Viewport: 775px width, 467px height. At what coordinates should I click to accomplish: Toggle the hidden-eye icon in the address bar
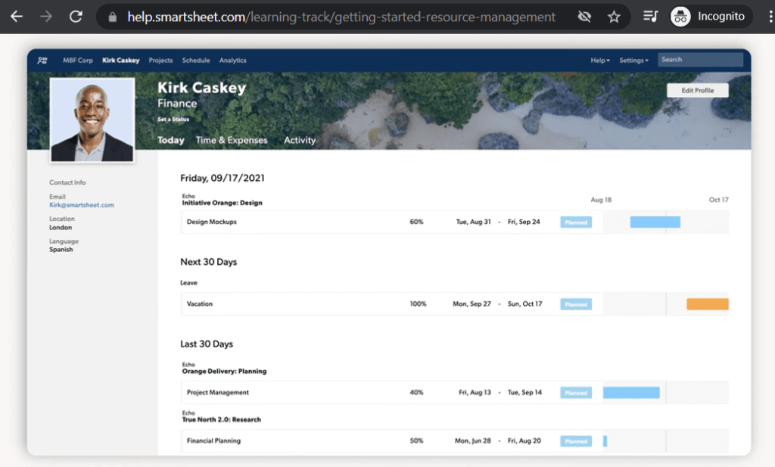tap(584, 15)
